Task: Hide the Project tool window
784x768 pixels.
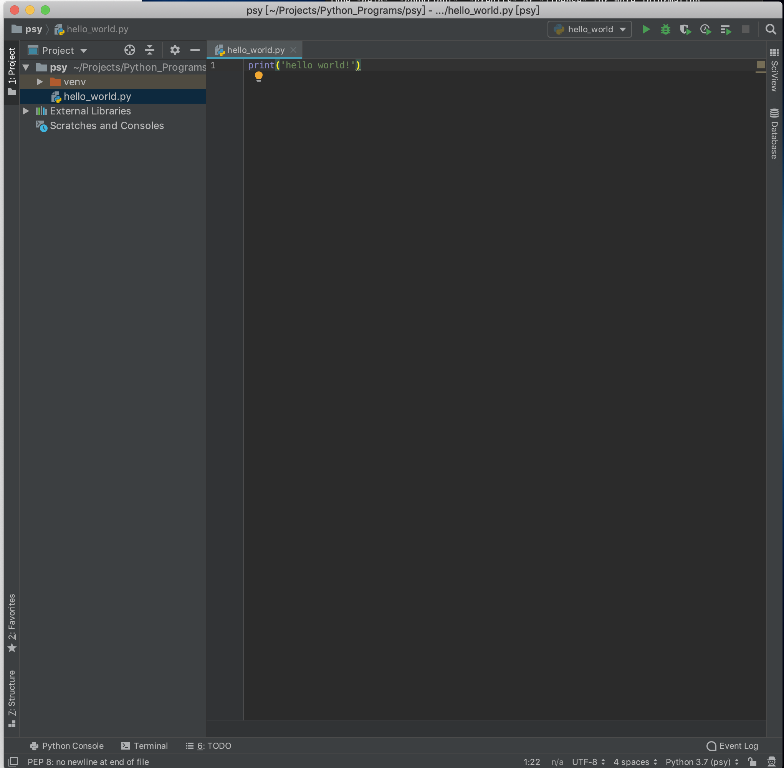Action: 195,50
